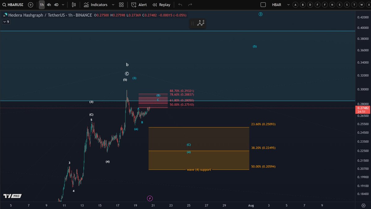Select the circled 3 wave label at top
The height and width of the screenshot is (209, 371).
click(x=261, y=14)
